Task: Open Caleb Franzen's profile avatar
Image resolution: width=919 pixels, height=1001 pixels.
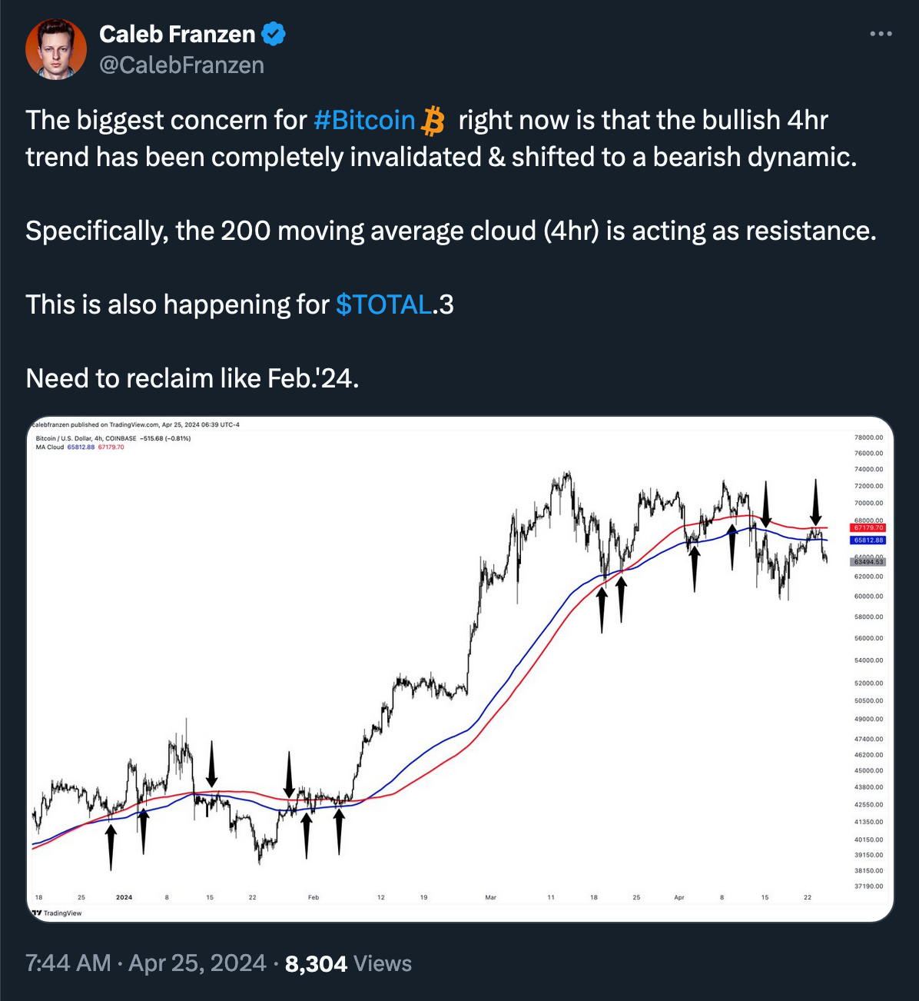Action: coord(56,49)
